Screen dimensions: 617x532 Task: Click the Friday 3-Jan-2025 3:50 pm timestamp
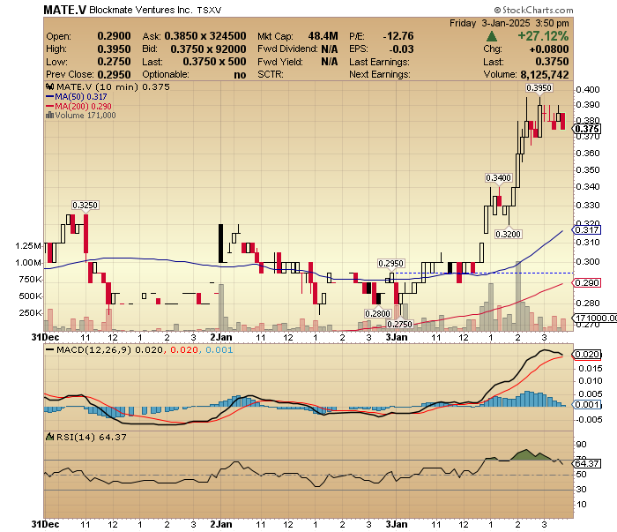[x=509, y=23]
